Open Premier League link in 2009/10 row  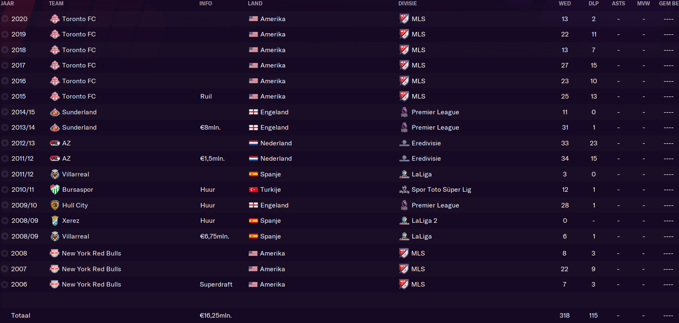(435, 205)
